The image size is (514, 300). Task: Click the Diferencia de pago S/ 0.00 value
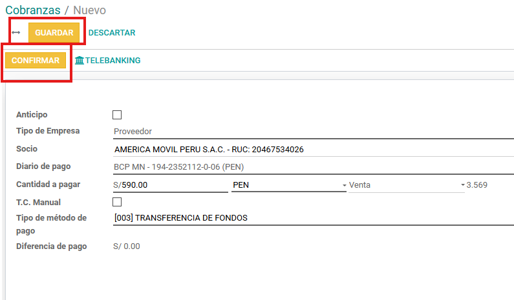[127, 246]
